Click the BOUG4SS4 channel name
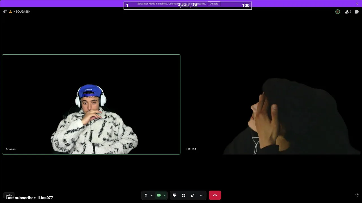Screen dimensions: 362x203 tap(23, 12)
